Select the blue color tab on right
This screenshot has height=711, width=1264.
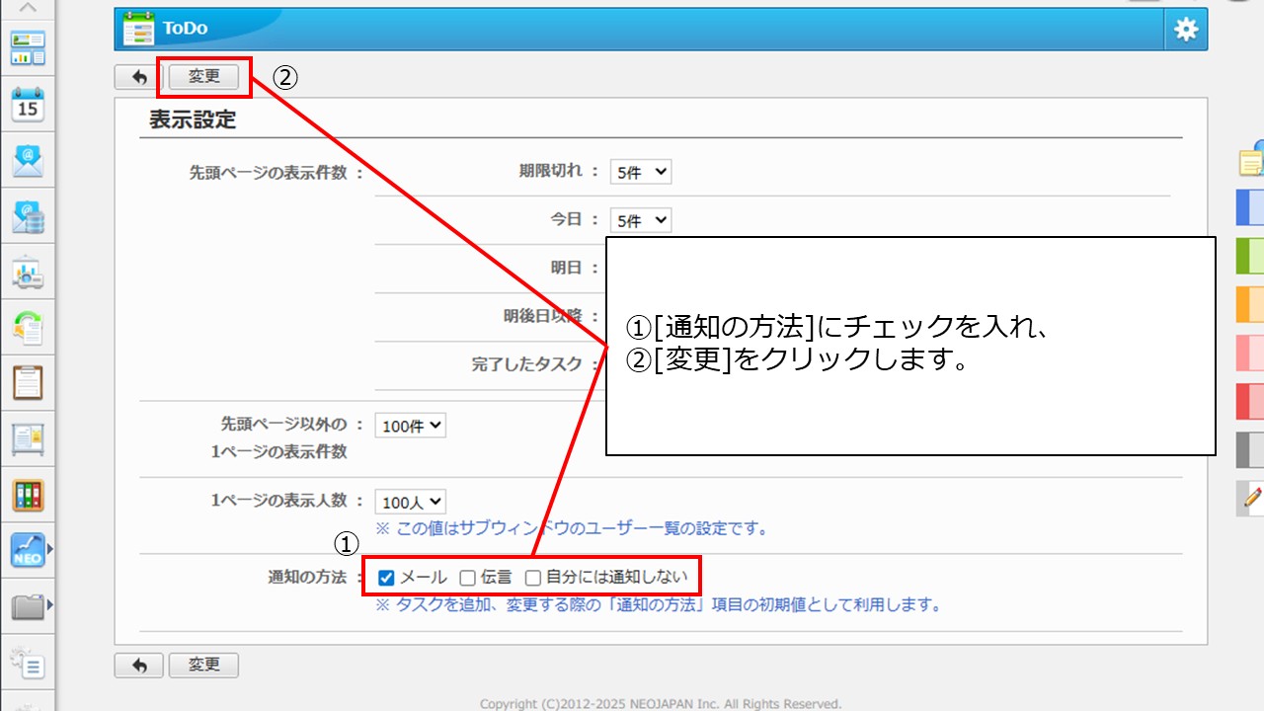point(1250,208)
